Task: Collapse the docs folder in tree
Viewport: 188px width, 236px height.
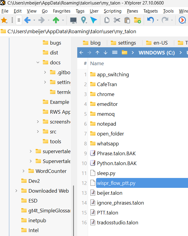Action: (x=38, y=62)
